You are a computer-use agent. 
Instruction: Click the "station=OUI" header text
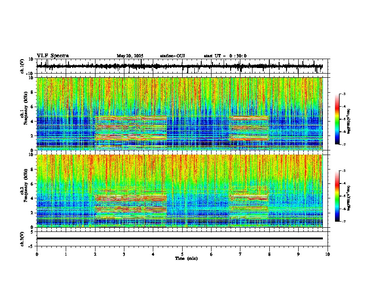pyautogui.click(x=172, y=56)
